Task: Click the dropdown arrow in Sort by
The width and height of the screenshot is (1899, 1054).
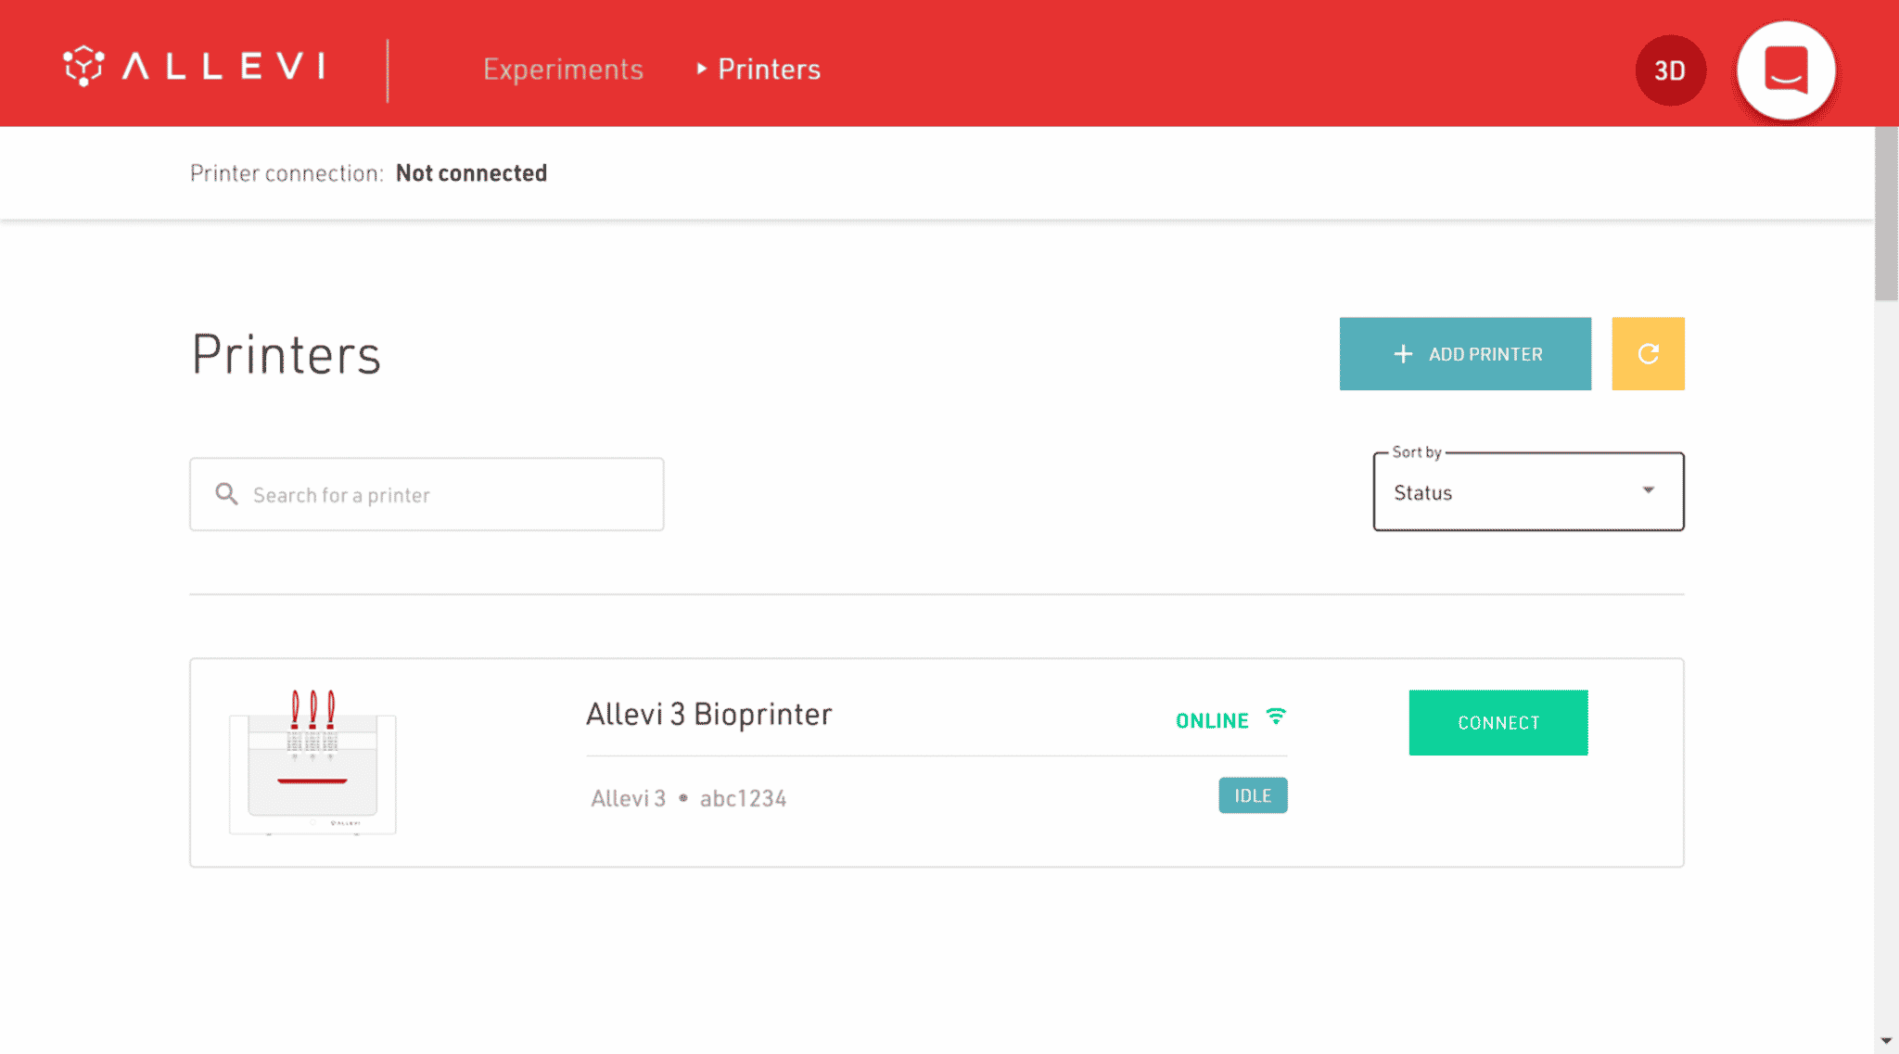Action: click(x=1648, y=490)
